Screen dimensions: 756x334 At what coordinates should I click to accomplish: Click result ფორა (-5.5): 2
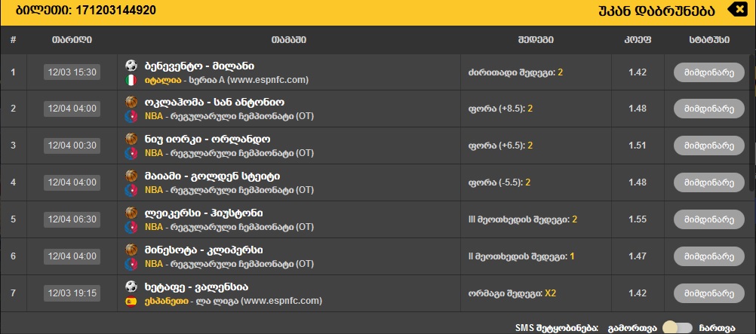(x=499, y=182)
